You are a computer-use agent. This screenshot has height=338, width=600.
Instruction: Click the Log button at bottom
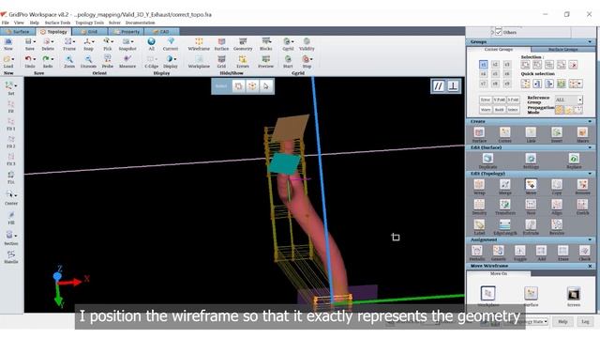(585, 321)
